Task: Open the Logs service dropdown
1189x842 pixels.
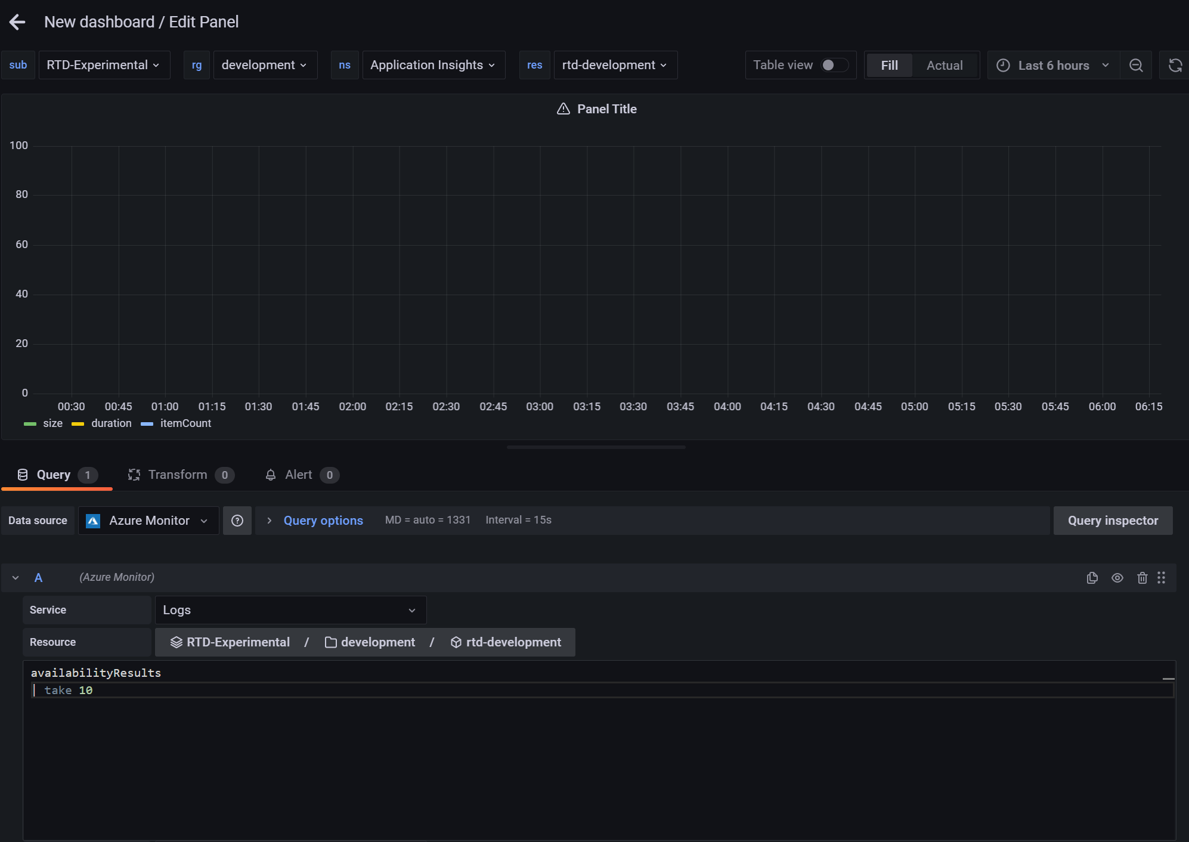Action: pos(290,609)
